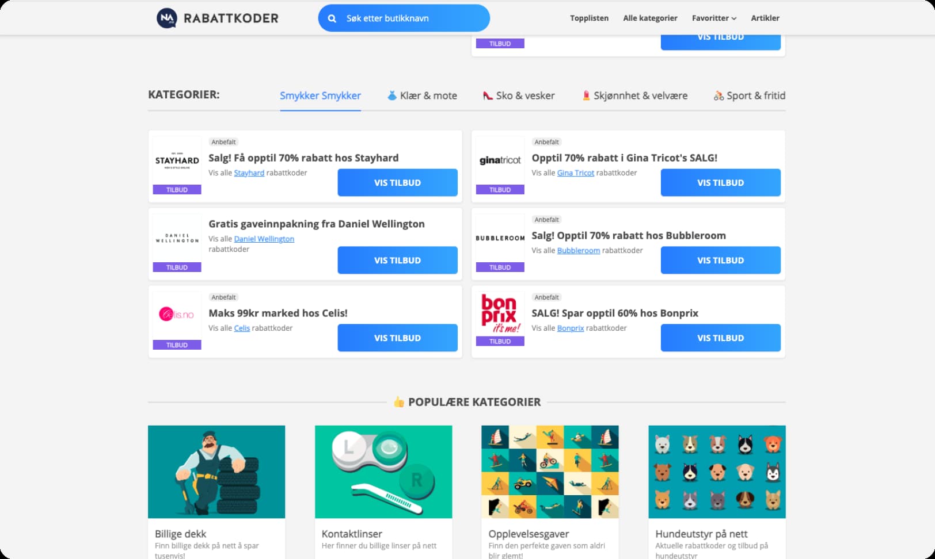
Task: Click the Tilbud label under the Bonprix logo
Action: (500, 341)
